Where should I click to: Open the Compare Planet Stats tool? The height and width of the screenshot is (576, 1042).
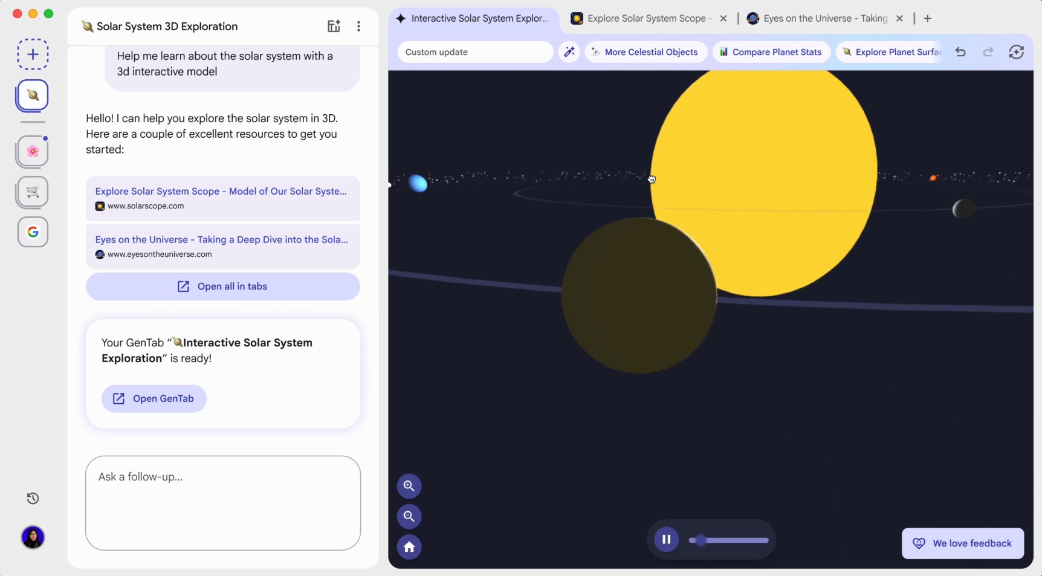point(771,52)
